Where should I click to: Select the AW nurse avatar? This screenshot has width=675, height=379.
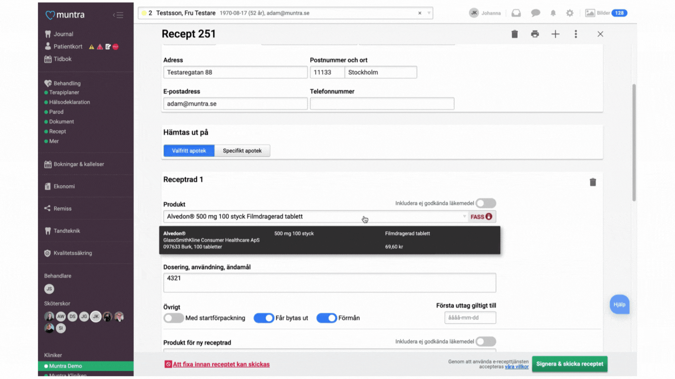pos(61,316)
